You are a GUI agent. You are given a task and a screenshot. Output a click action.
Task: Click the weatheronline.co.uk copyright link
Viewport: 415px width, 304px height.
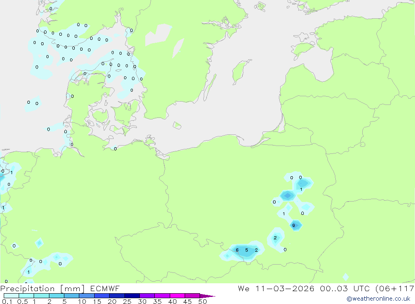tap(378, 299)
